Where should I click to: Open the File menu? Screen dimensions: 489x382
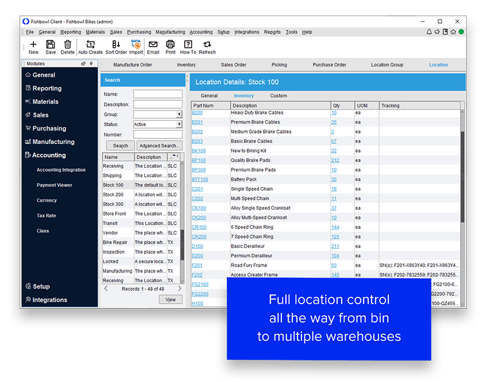pos(29,32)
